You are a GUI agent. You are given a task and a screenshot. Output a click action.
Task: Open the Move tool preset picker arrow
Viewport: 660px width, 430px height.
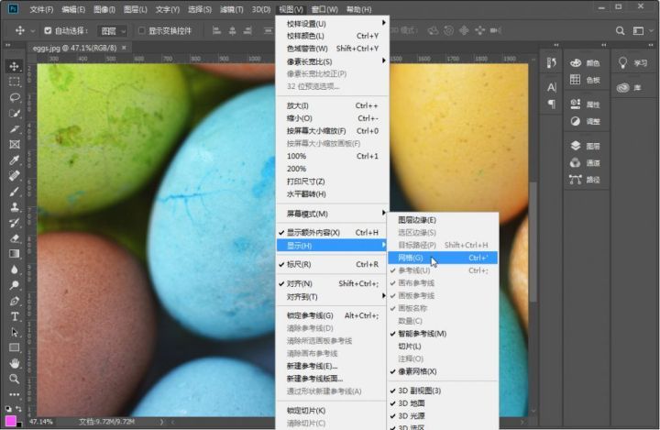32,31
